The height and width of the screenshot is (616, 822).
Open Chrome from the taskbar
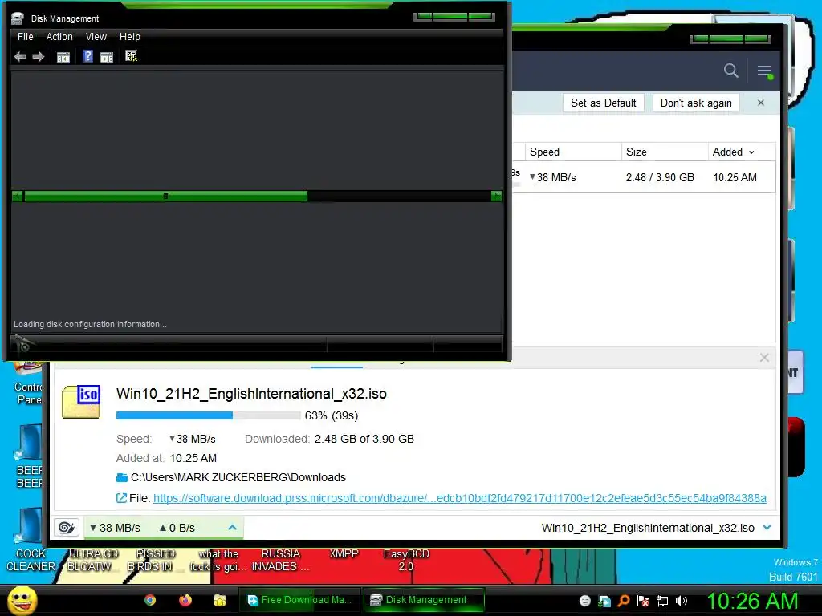[150, 600]
